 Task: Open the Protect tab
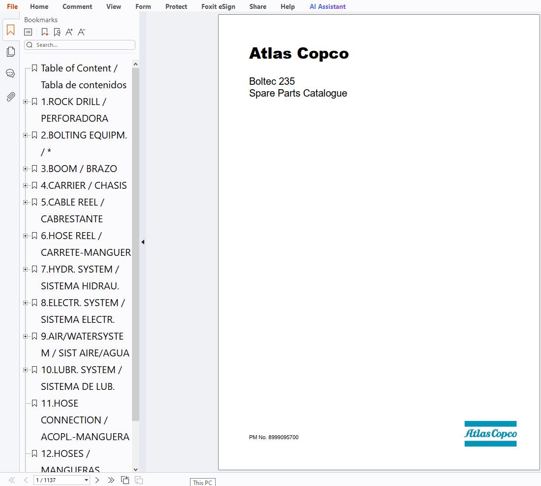click(x=176, y=6)
